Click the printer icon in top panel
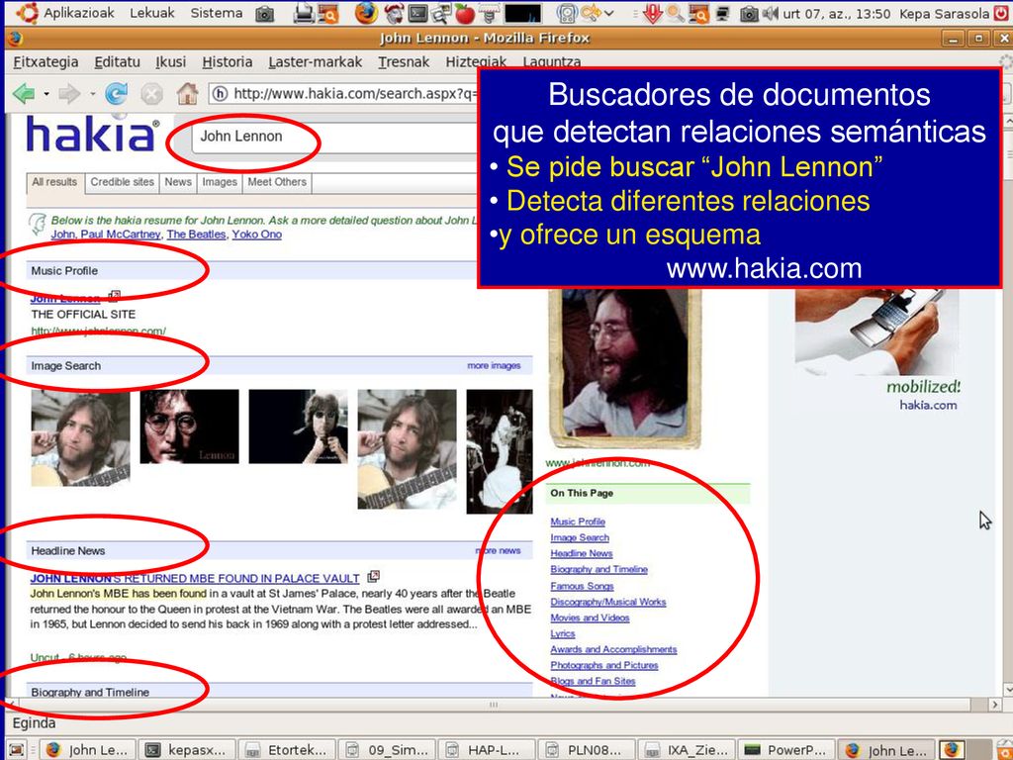This screenshot has width=1013, height=760. point(304,14)
